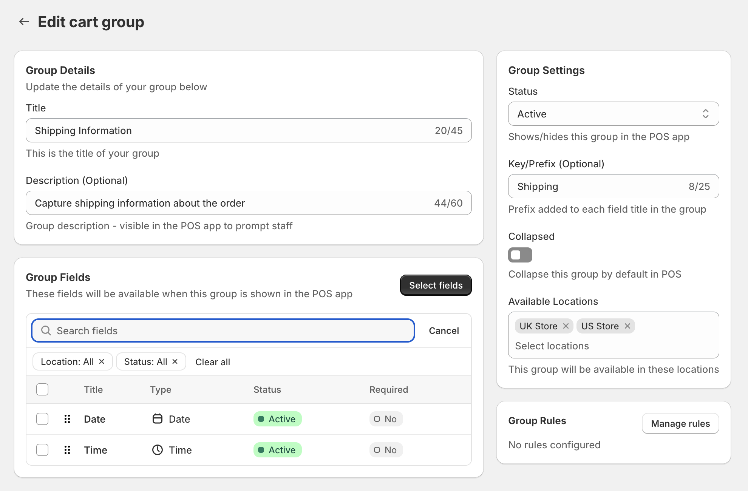Click the calendar icon in the Date row
Screen dimensions: 748x491
pyautogui.click(x=158, y=419)
